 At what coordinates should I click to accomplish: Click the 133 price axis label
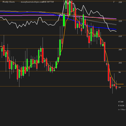click(120, 2)
